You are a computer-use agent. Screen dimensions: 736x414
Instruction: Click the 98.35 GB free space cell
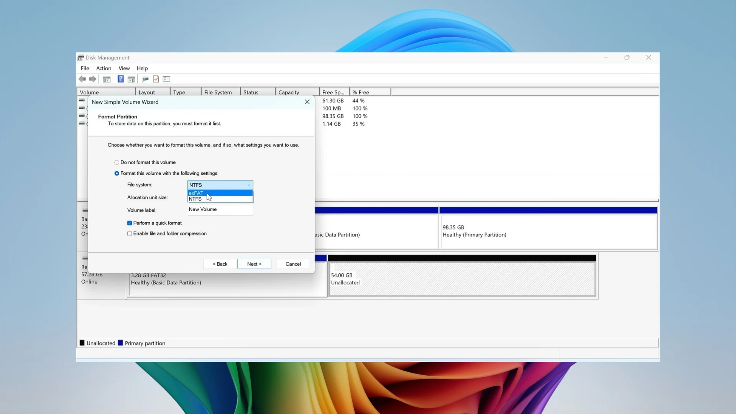(x=333, y=116)
